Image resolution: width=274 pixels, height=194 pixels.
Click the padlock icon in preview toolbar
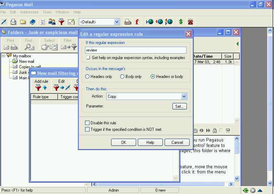tap(215, 130)
